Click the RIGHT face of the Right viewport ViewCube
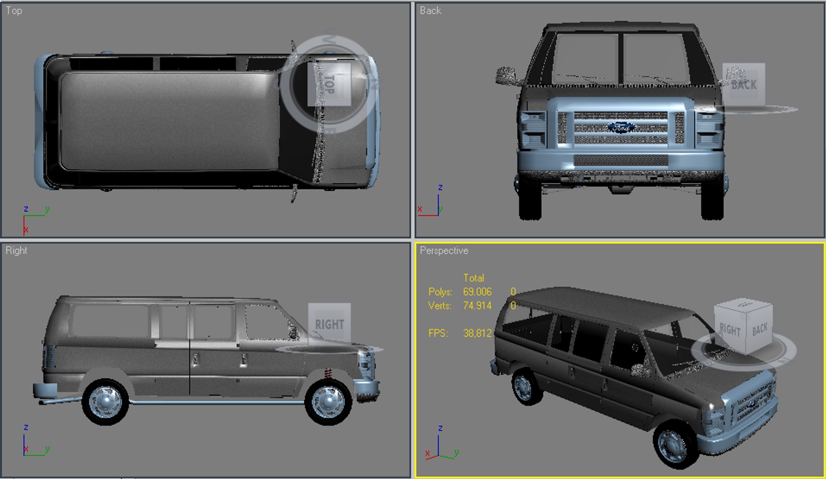Viewport: 826px width, 479px height. (x=330, y=324)
